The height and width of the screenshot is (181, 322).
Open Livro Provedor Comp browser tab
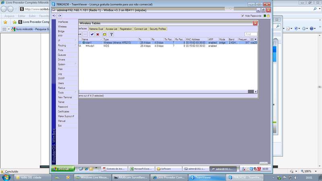tap(34, 22)
